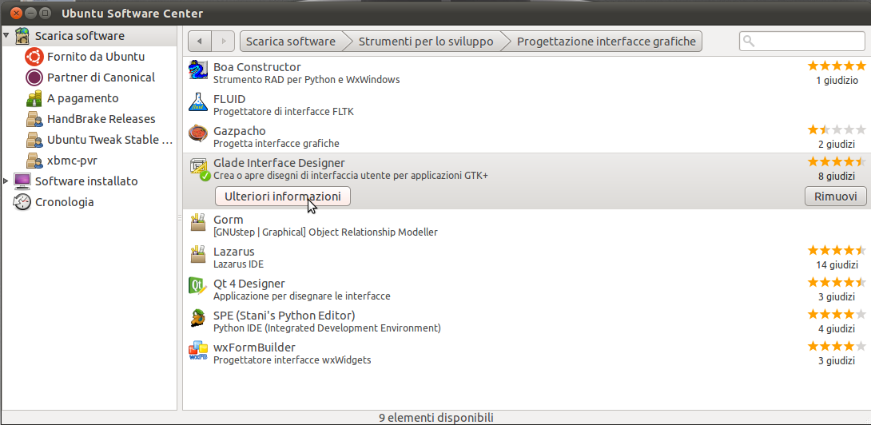Select the Gorm entry title
Image resolution: width=871 pixels, height=425 pixels.
pos(229,220)
